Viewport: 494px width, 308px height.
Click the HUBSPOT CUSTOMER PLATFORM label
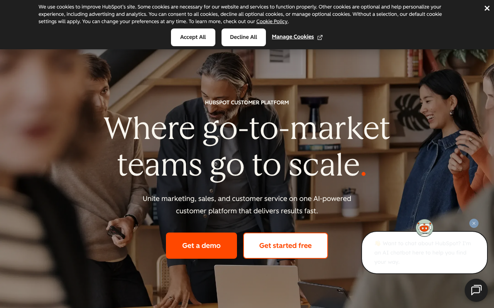point(247,102)
